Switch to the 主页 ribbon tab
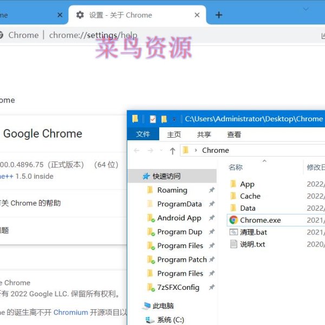The image size is (325, 325). tap(174, 134)
